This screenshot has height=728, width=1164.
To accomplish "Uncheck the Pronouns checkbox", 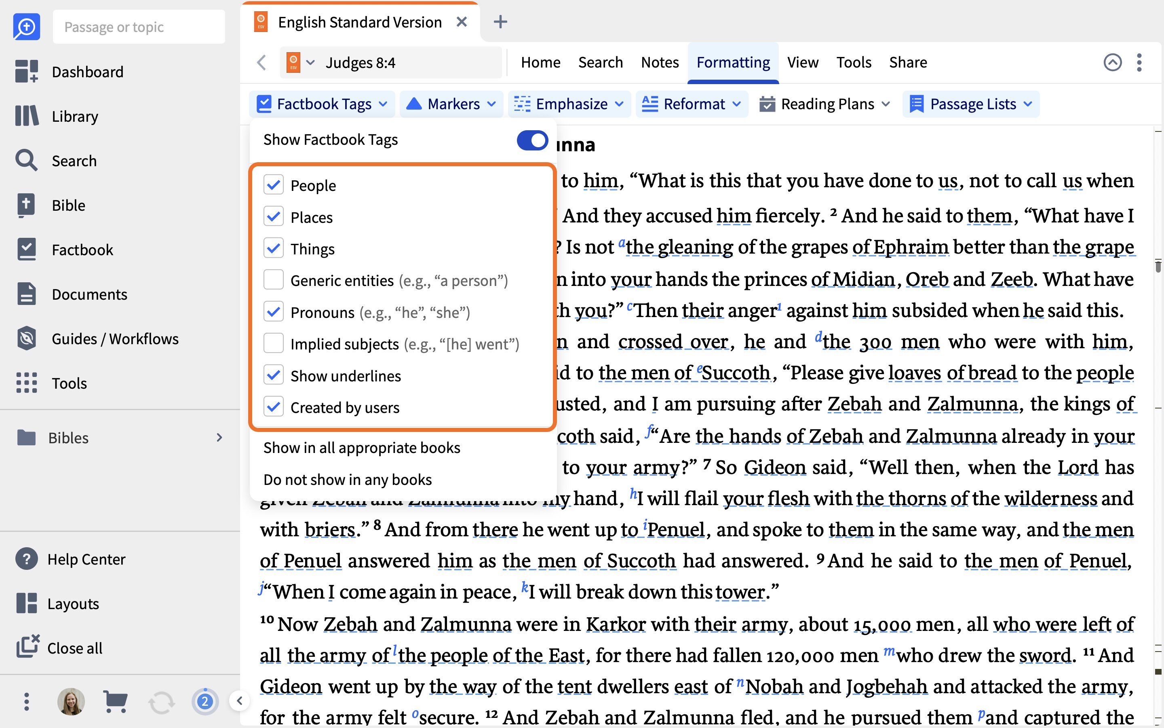I will (x=273, y=312).
